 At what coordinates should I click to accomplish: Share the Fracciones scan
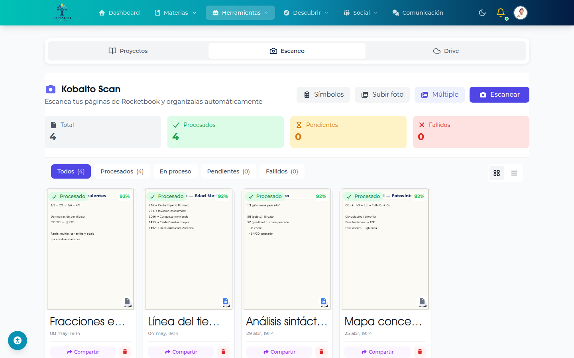(83, 352)
